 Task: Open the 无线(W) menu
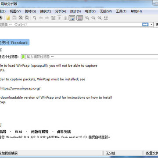click(x=106, y=11)
